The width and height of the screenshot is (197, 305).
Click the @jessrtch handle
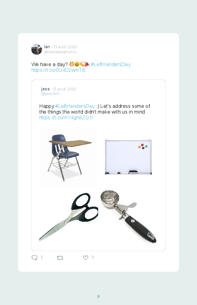(50, 94)
